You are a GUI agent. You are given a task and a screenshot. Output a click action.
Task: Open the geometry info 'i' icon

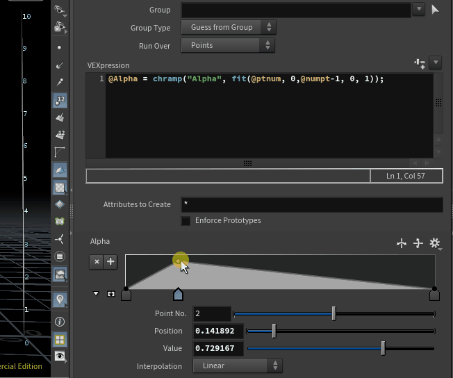(60, 322)
